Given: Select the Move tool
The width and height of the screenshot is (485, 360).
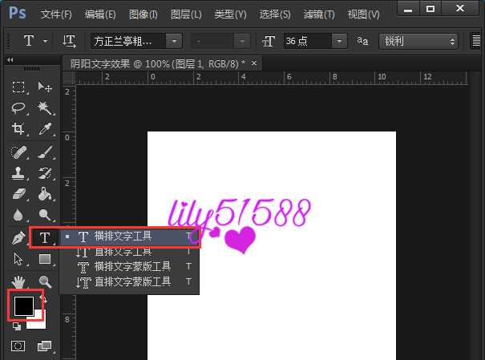Looking at the screenshot, I should pos(45,87).
